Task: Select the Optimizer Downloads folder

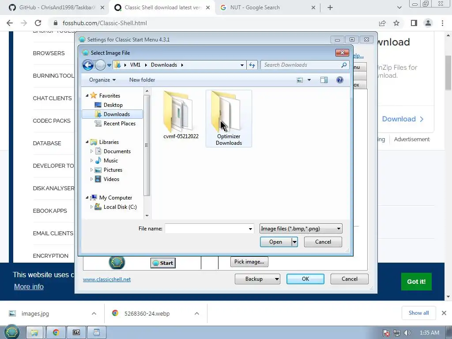Action: pos(229,118)
